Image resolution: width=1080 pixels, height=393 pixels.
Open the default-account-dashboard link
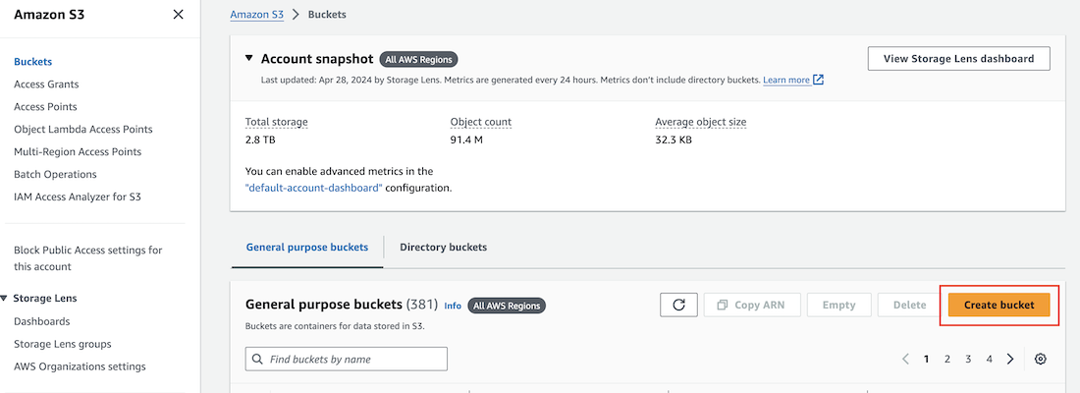click(x=314, y=188)
